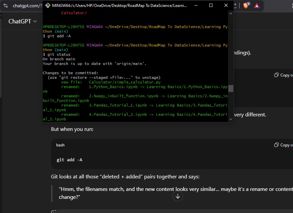The image size is (293, 213).
Task: Click 'Your branch is up to date' line
Action: click(x=95, y=64)
